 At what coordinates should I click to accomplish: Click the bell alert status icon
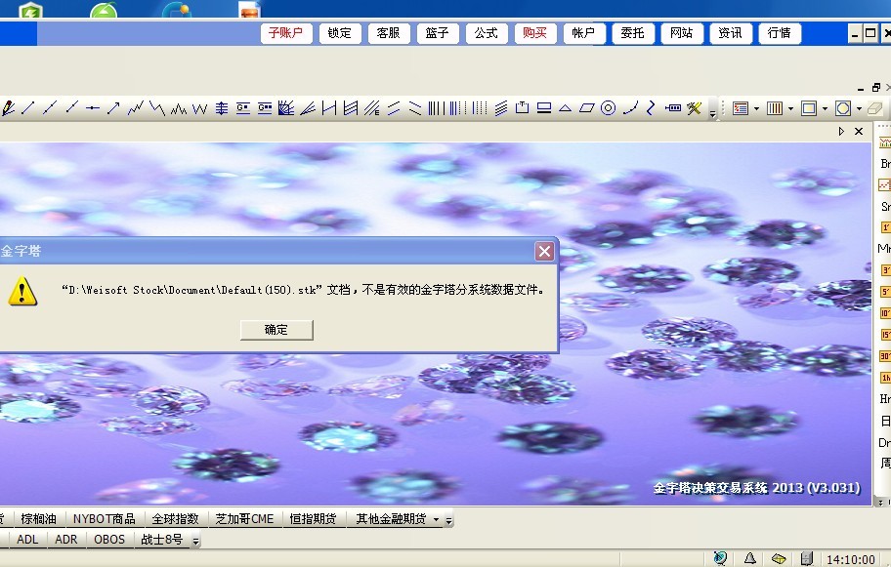[x=749, y=558]
